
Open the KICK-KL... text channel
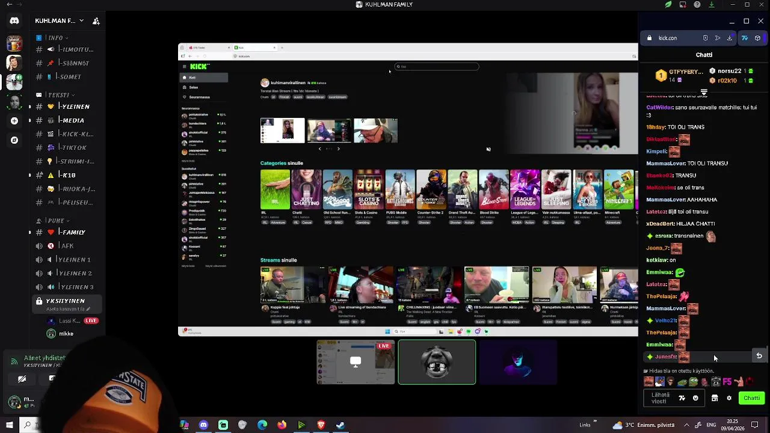pyautogui.click(x=66, y=134)
